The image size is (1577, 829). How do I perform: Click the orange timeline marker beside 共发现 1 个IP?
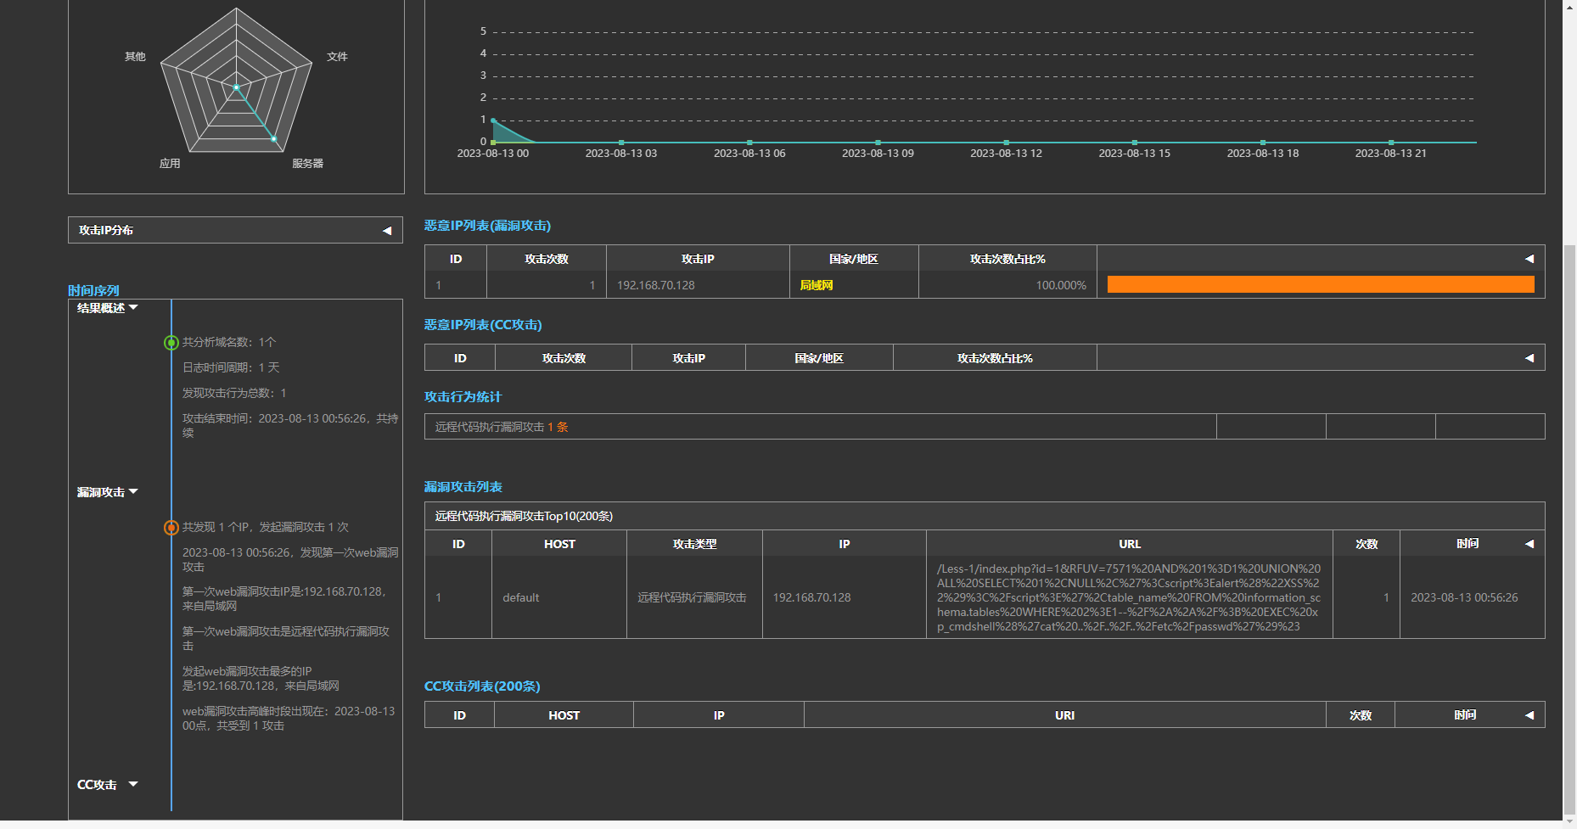171,528
